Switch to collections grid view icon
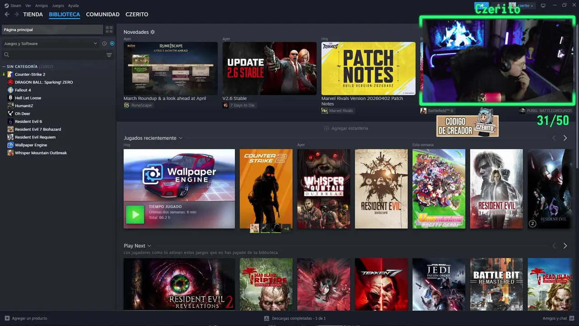The height and width of the screenshot is (326, 579). (x=109, y=29)
